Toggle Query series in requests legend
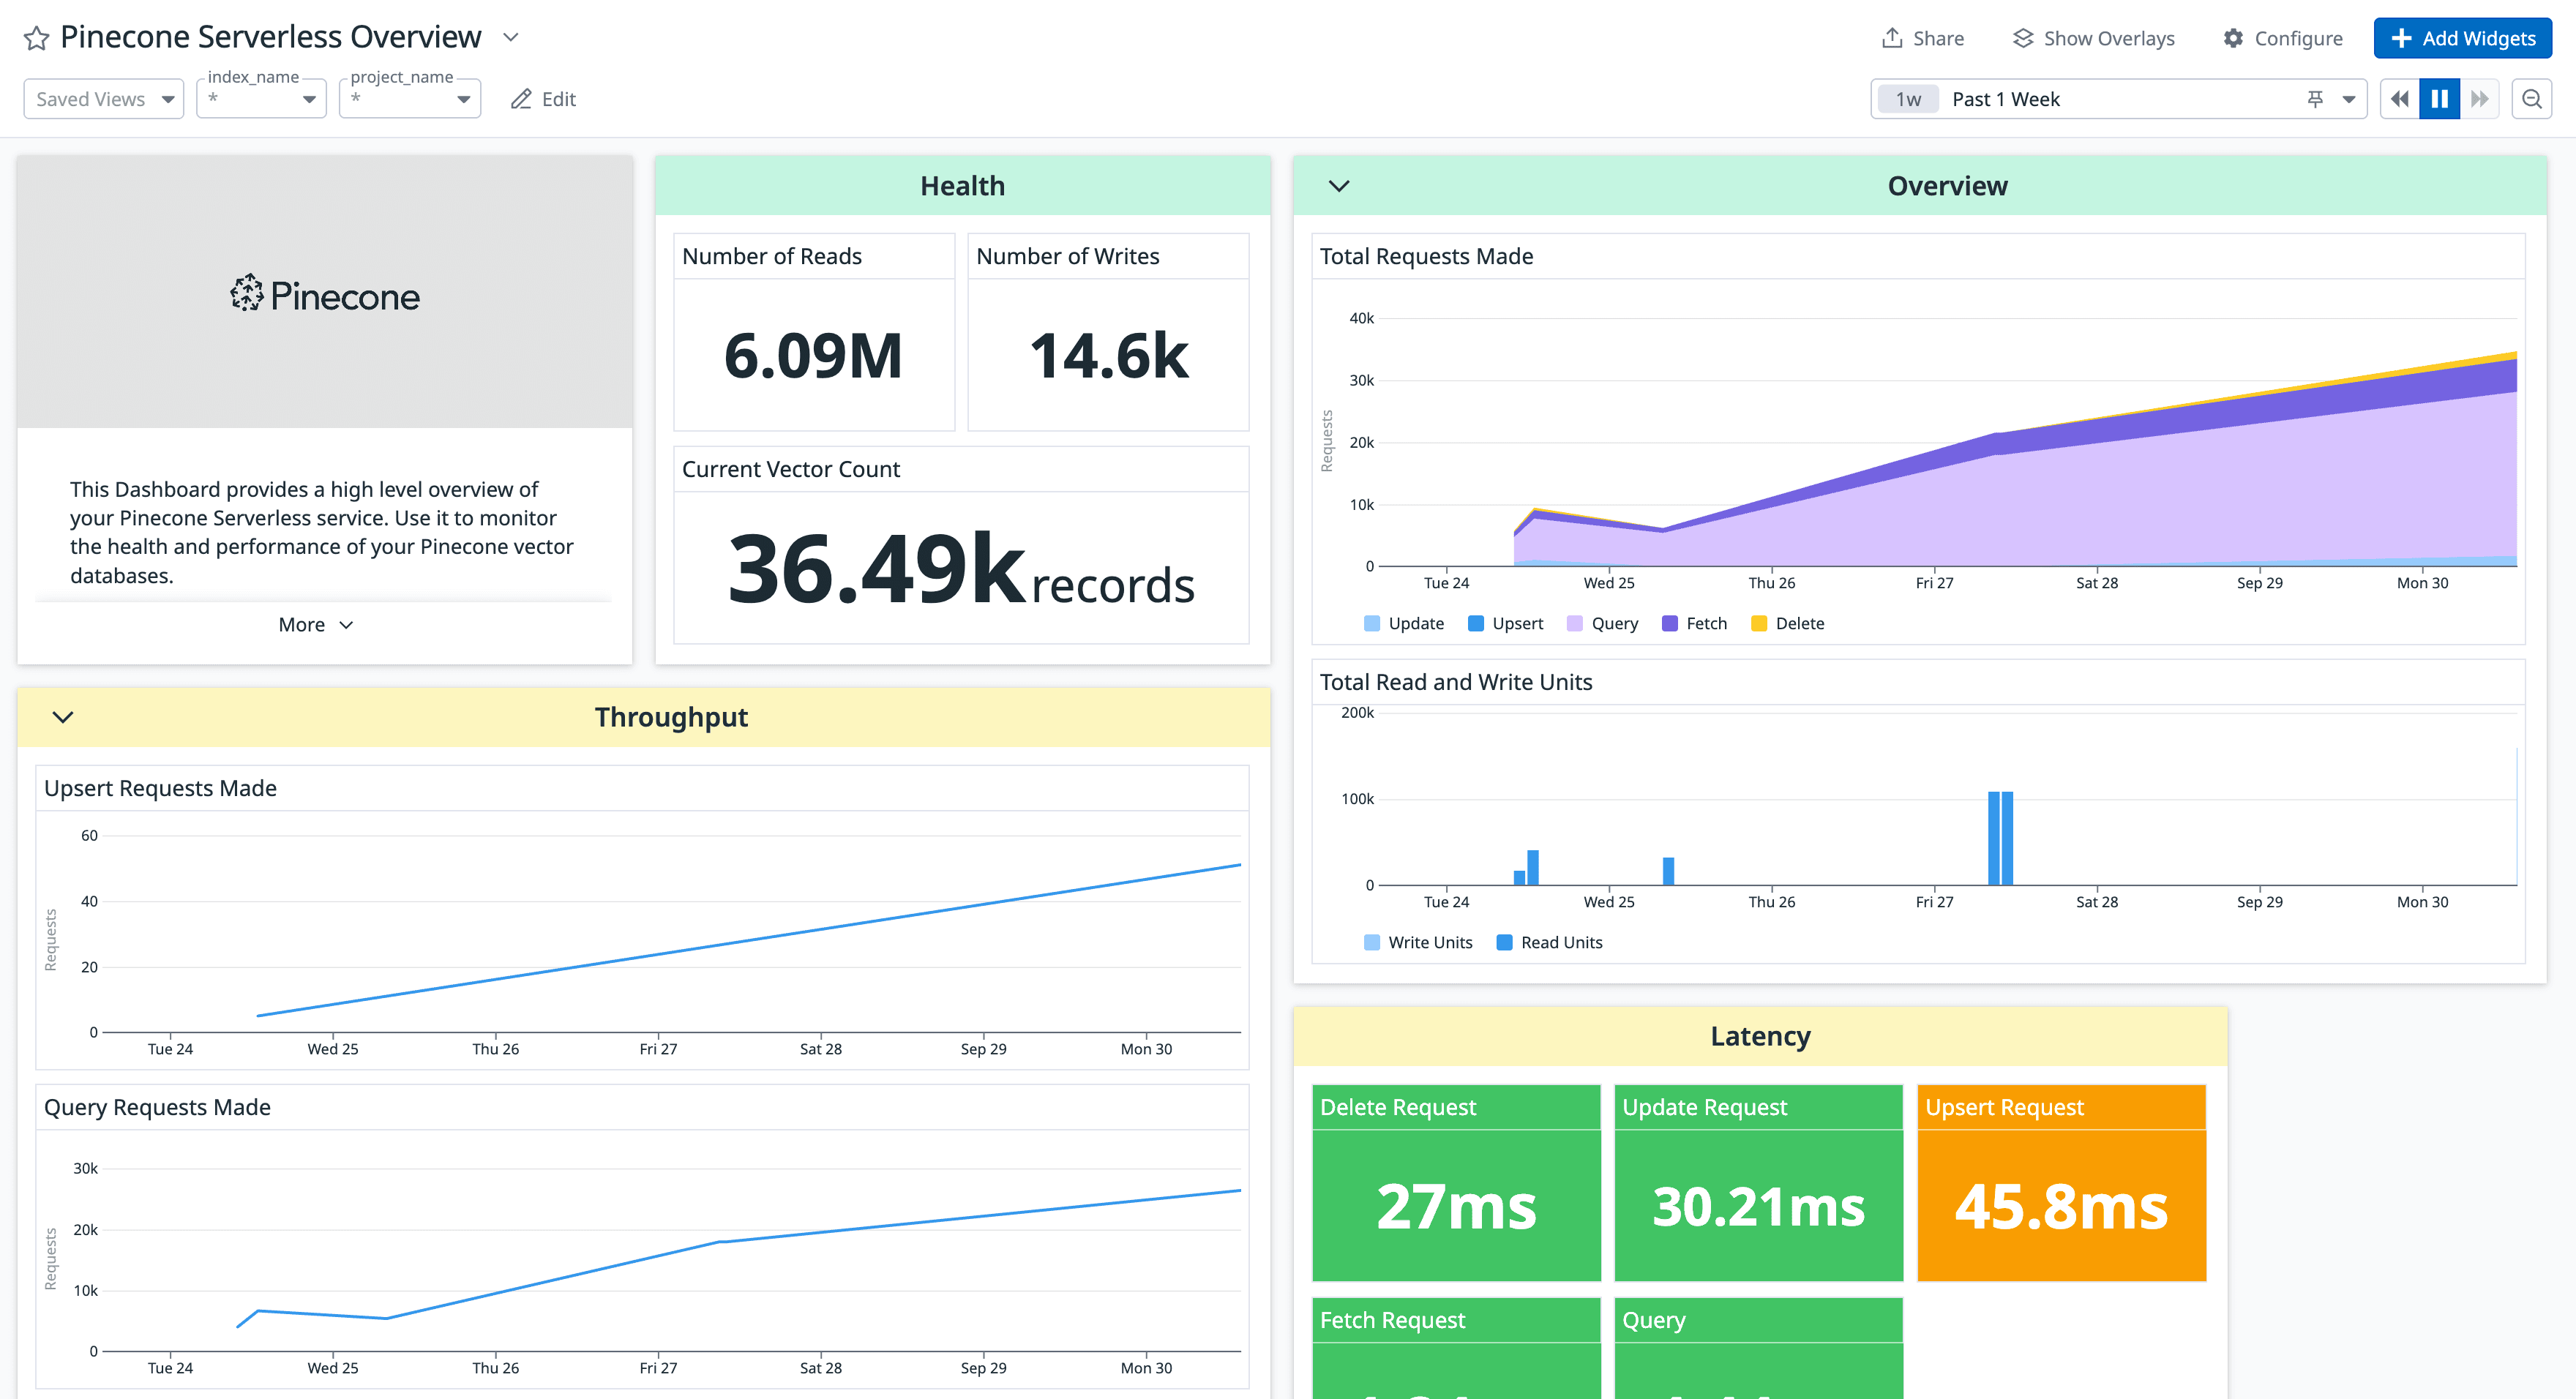Viewport: 2576px width, 1399px height. 1613,623
